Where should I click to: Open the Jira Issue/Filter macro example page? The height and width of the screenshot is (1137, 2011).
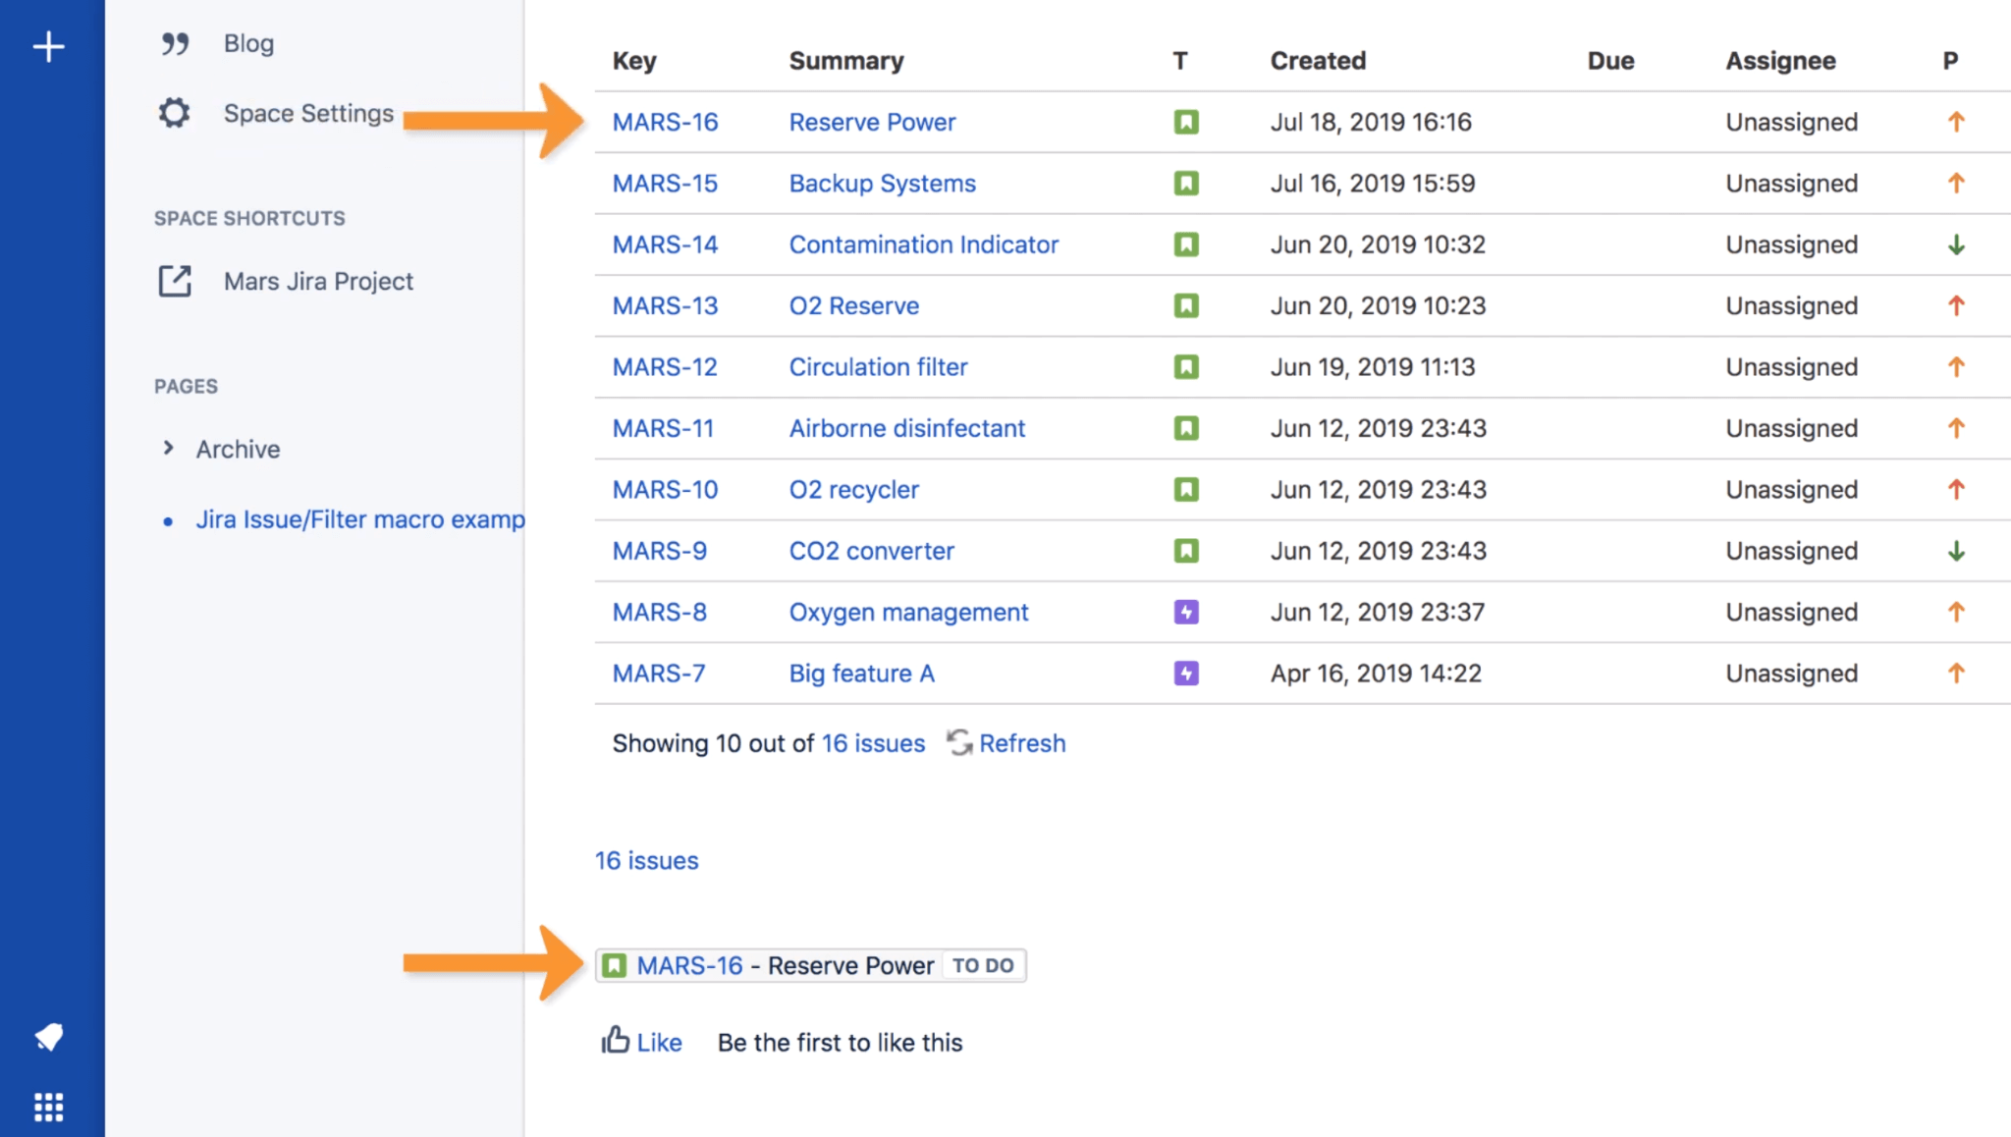359,518
